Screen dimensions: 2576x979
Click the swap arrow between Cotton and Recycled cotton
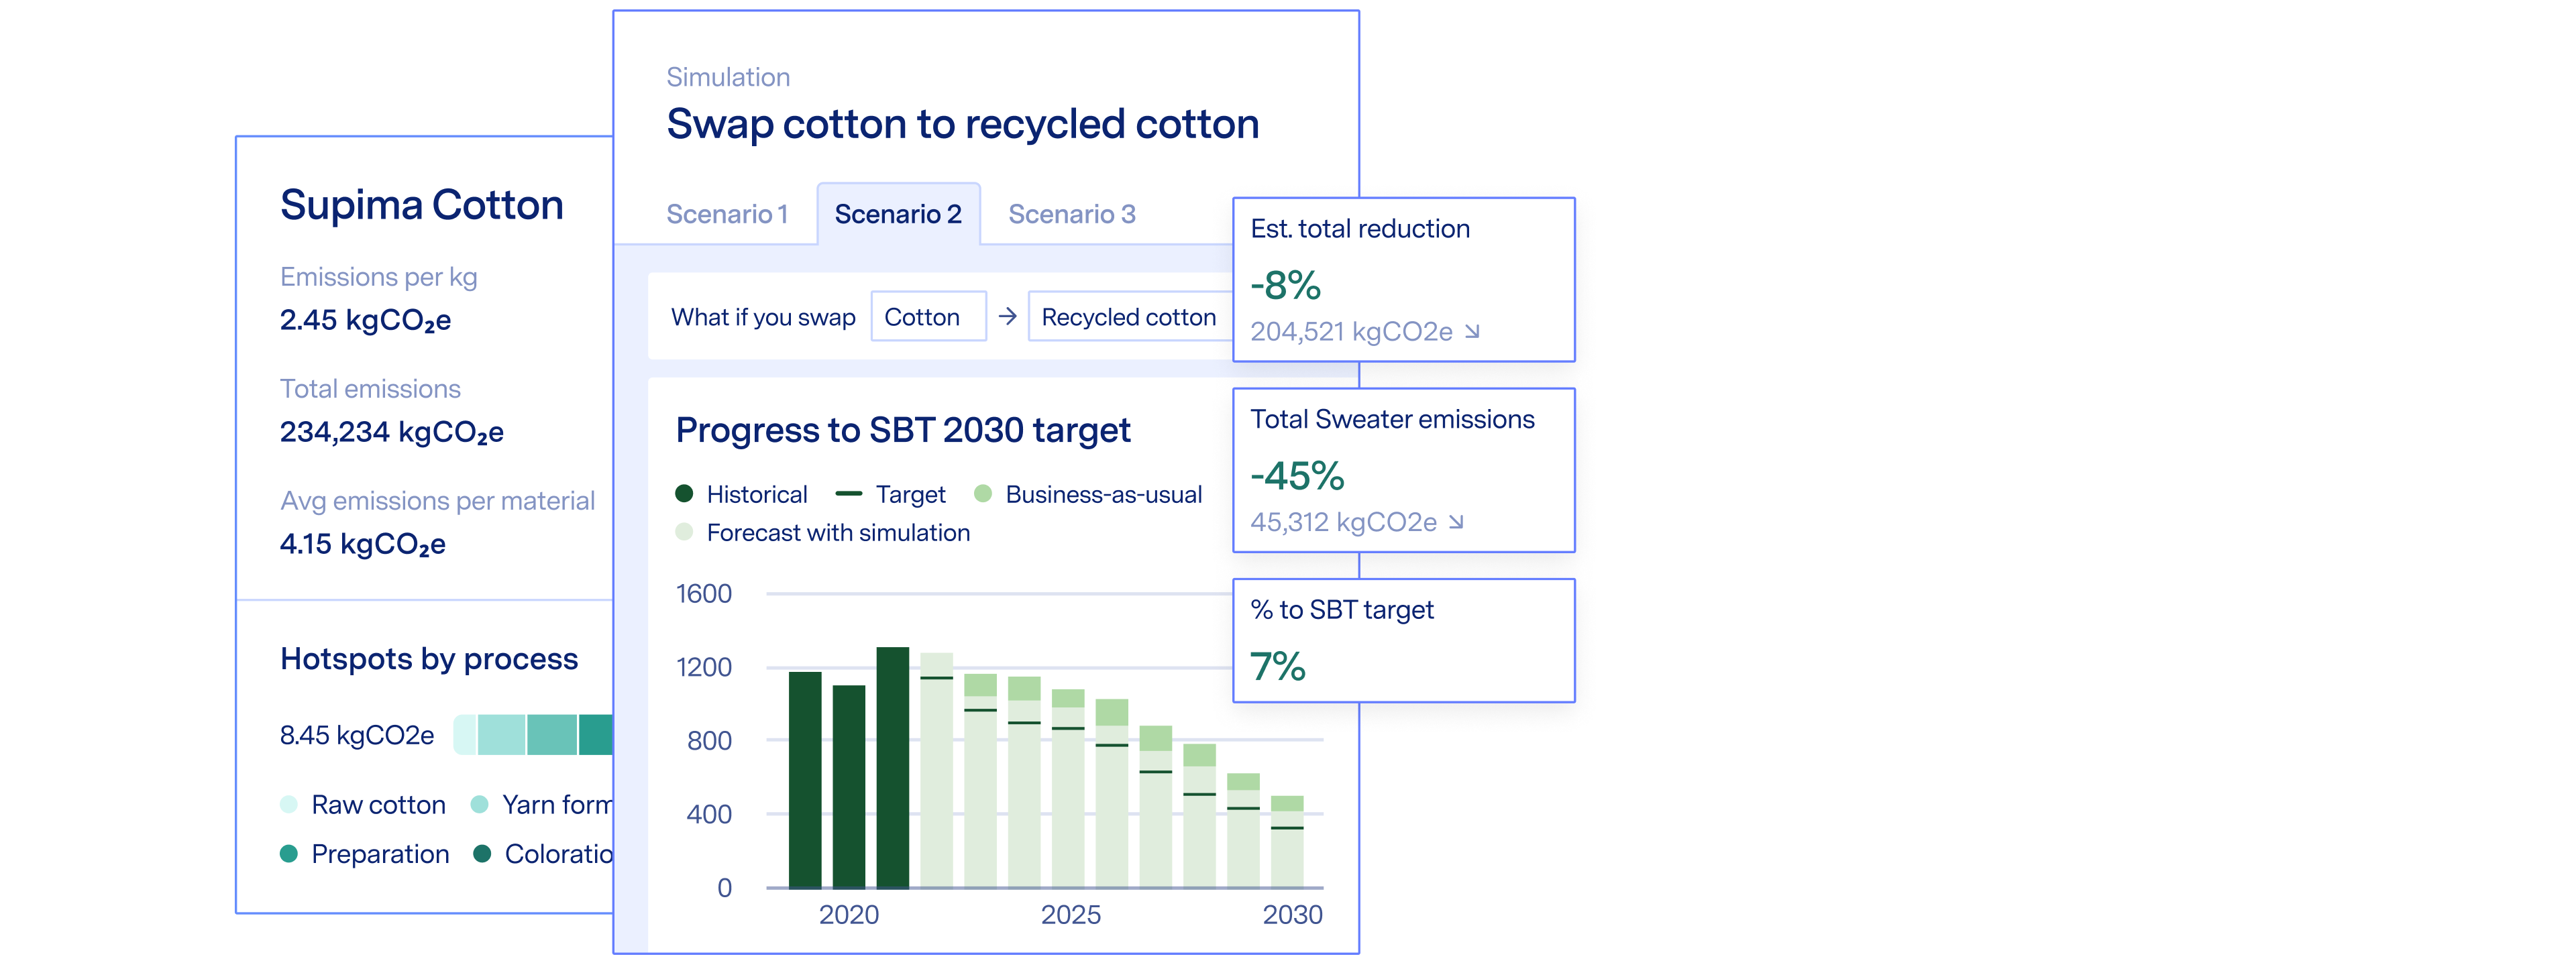pos(1007,316)
